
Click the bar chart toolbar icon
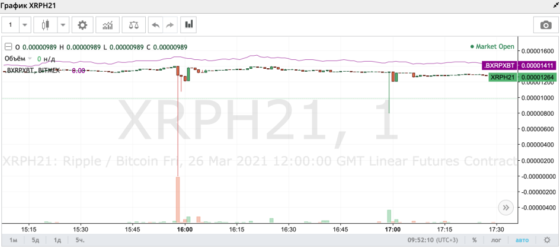[188, 25]
